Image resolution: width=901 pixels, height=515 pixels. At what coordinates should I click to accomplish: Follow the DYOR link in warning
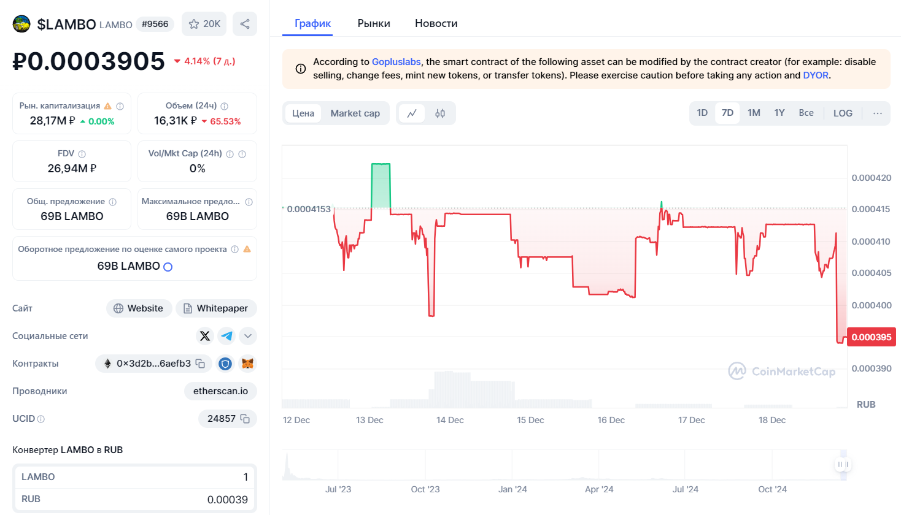point(816,75)
